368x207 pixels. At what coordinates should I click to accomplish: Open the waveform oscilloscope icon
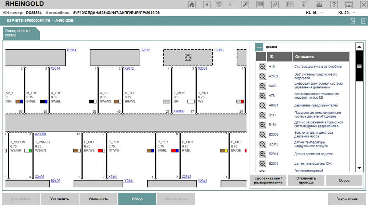[x=352, y=21]
